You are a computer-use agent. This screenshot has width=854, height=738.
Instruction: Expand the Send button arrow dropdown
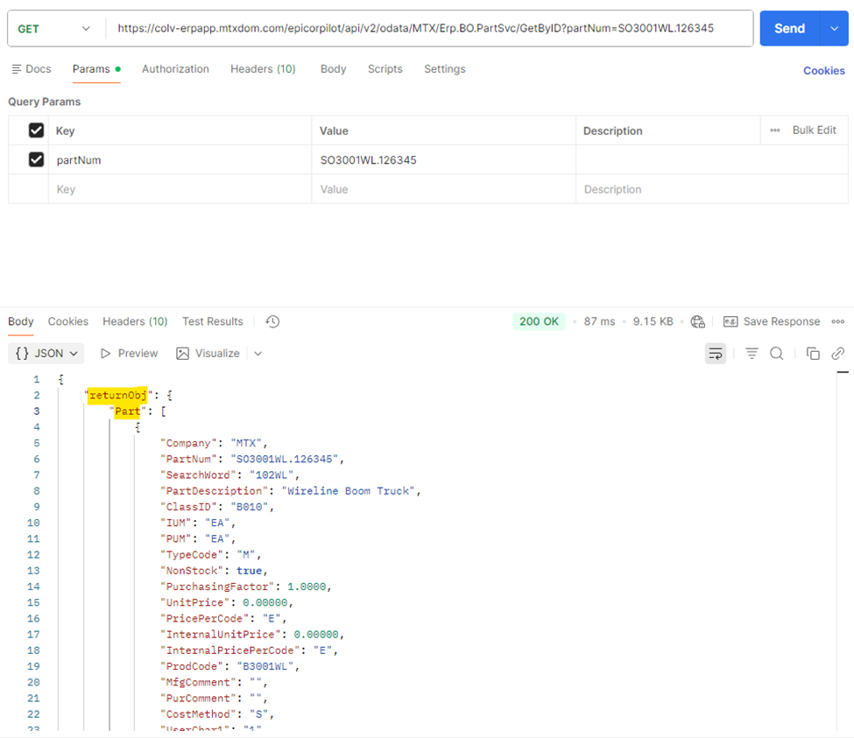pos(833,29)
